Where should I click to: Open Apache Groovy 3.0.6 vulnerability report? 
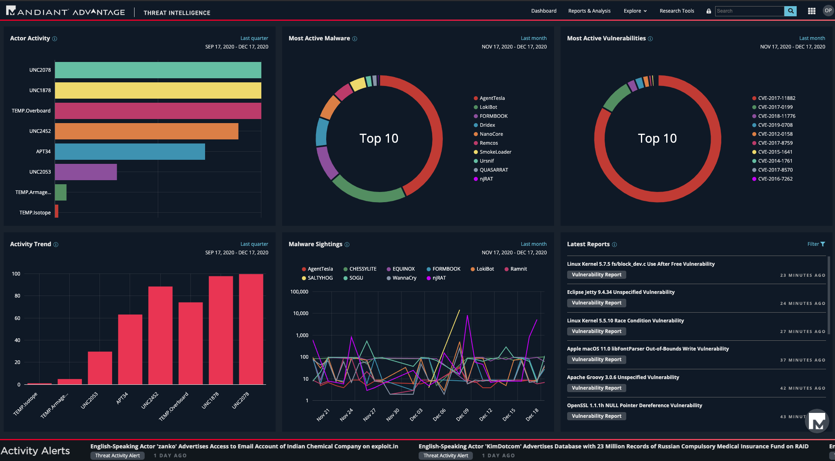coord(623,377)
